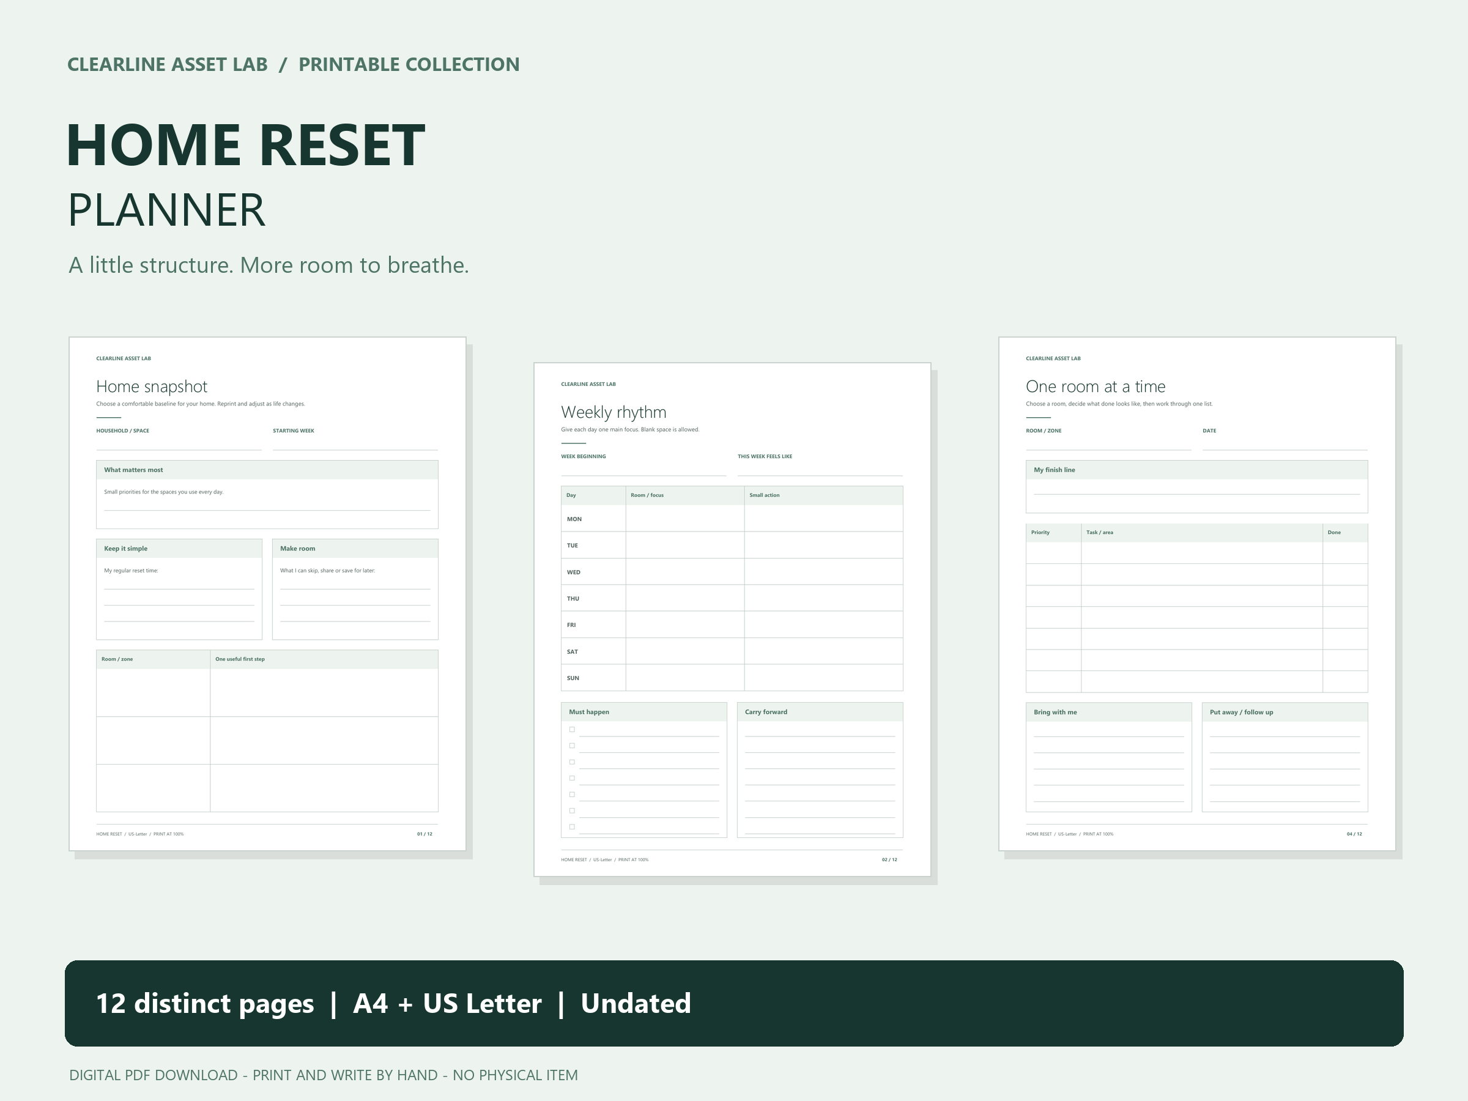Click the 'DIGITAL PDF DOWNLOAD' footer line
1468x1101 pixels.
click(x=323, y=1075)
